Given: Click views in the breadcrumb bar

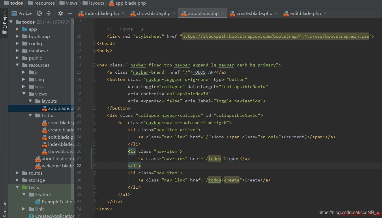Looking at the screenshot, I should click(68, 3).
